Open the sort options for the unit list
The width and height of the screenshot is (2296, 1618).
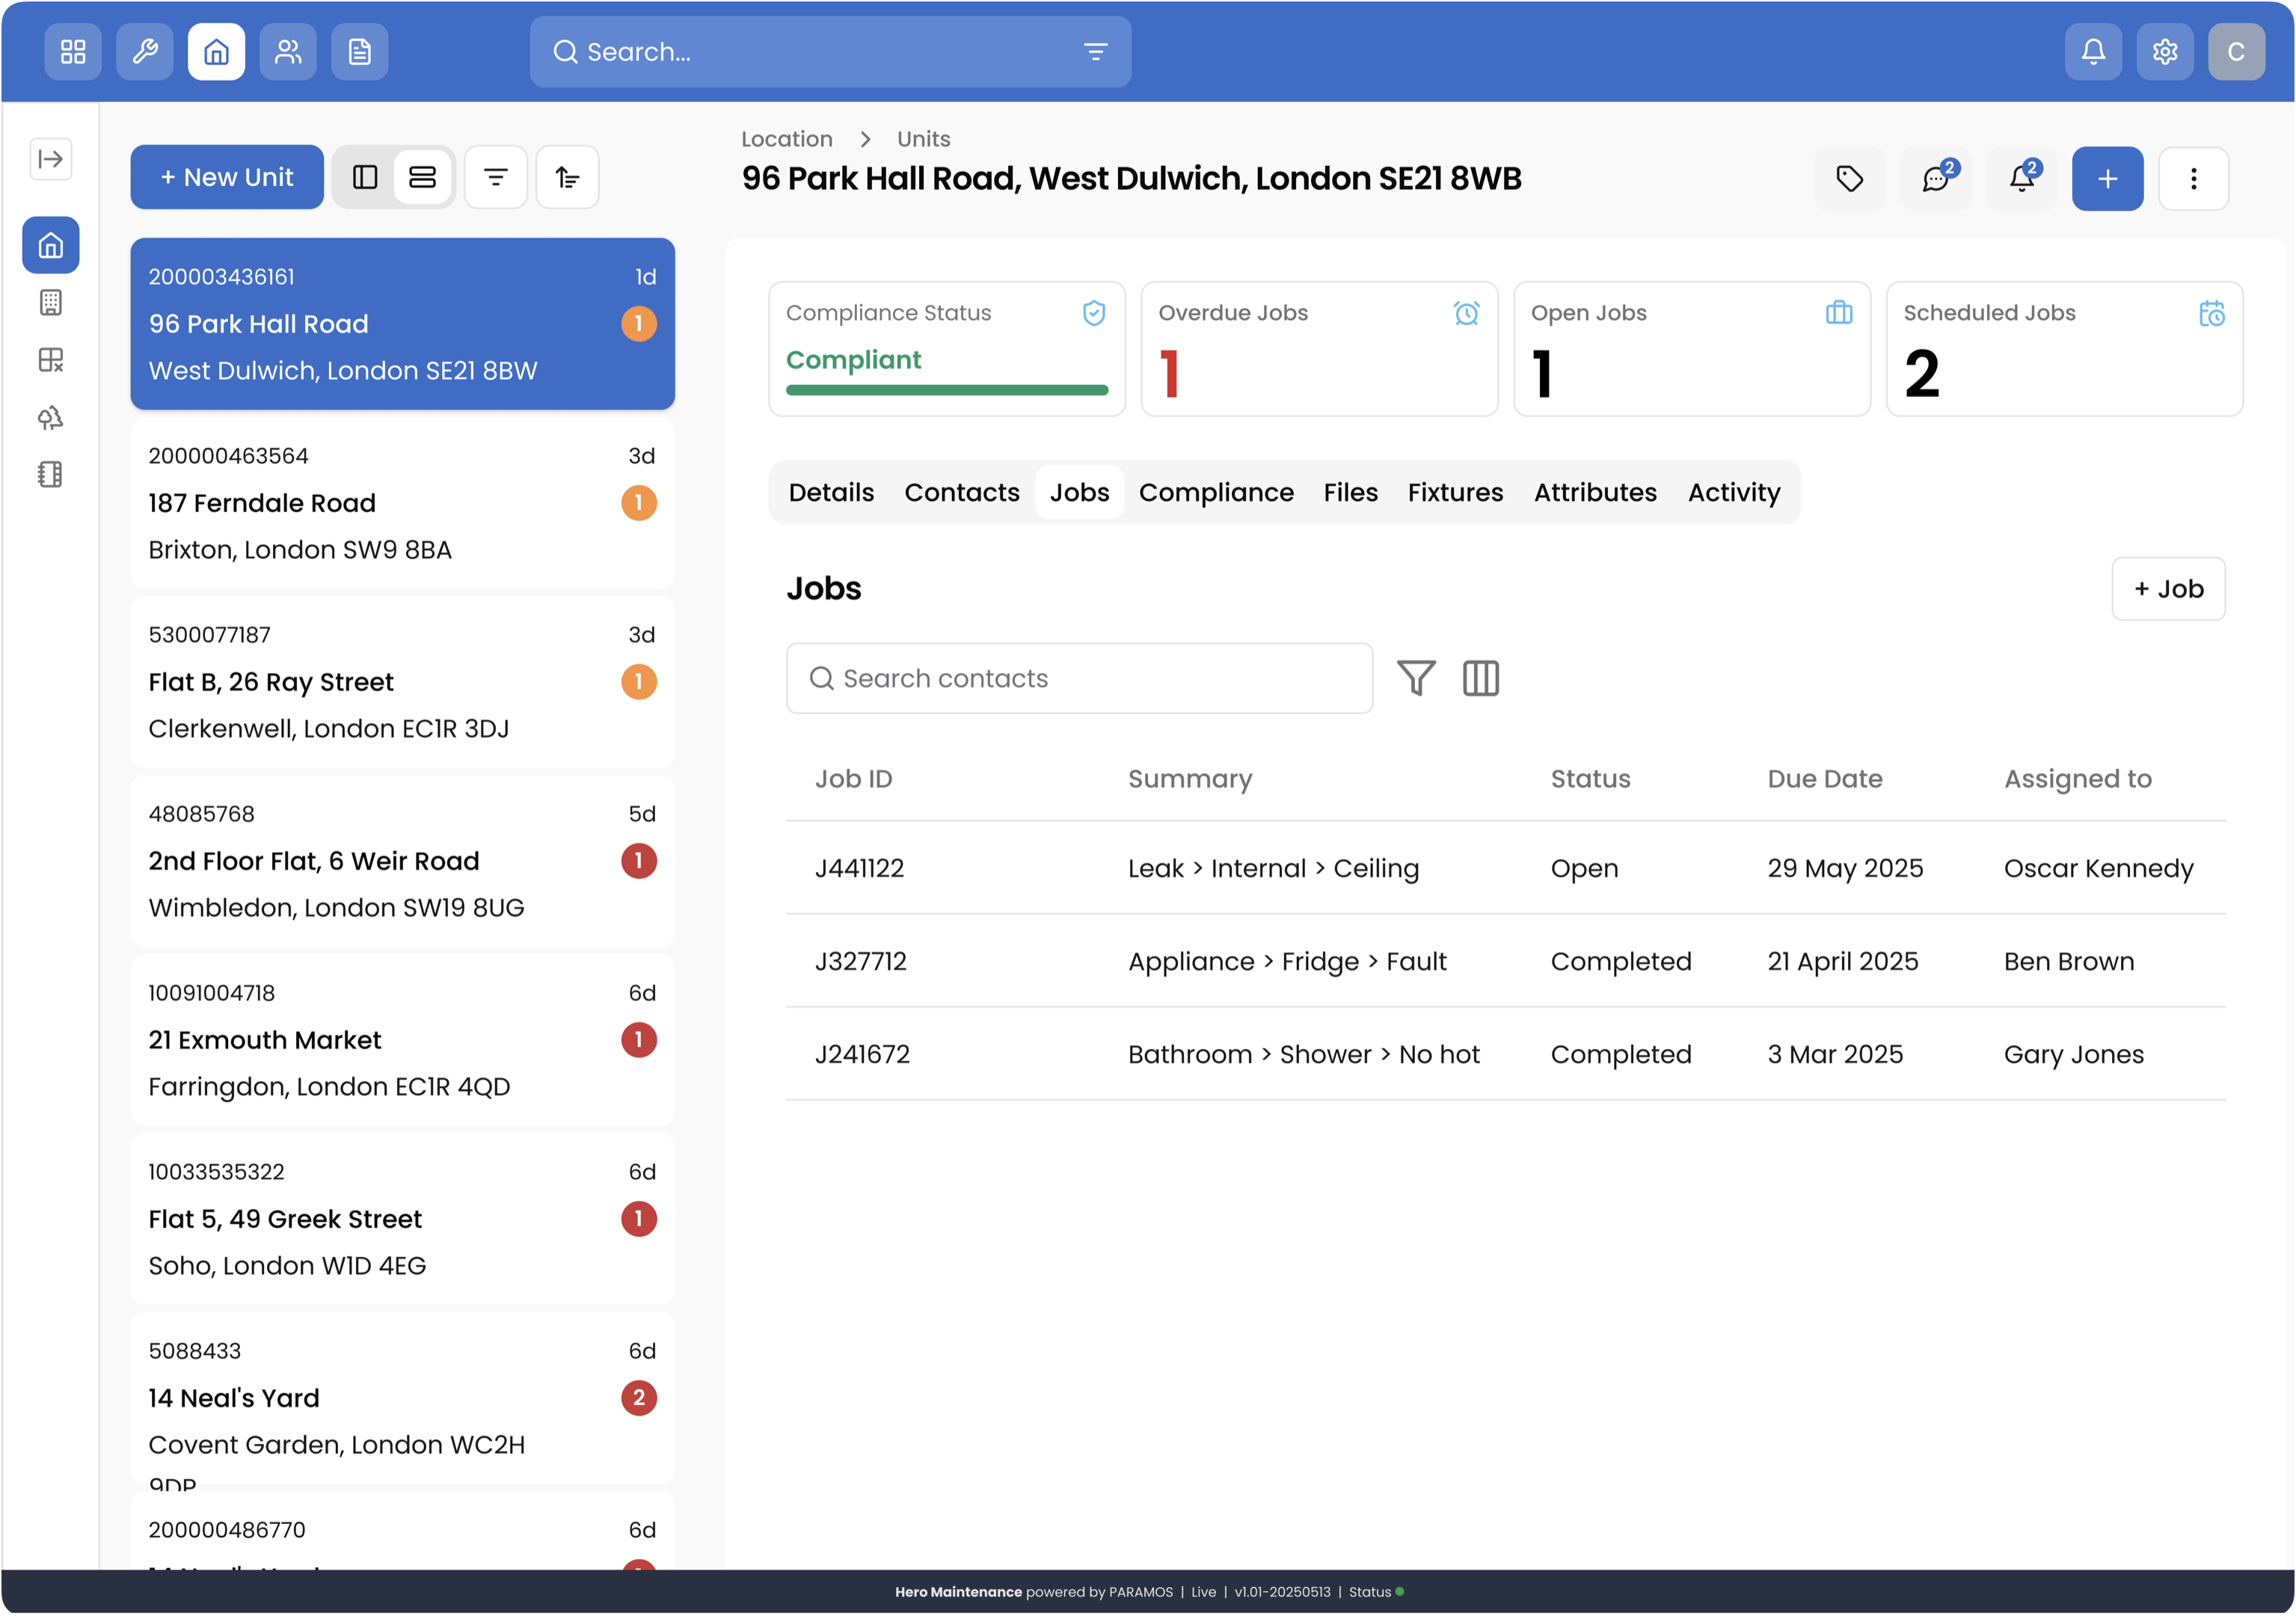click(x=567, y=177)
